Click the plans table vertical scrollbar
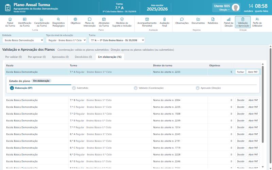The image size is (272, 170). point(262,104)
